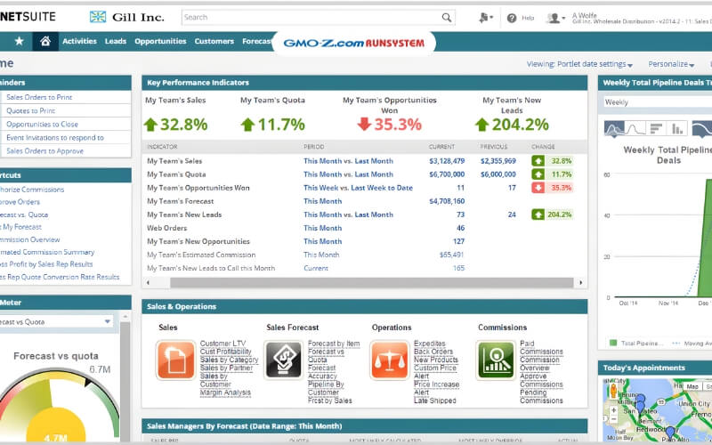The image size is (712, 445).
Task: Select the vertical bar chart type icon
Action: click(677, 129)
